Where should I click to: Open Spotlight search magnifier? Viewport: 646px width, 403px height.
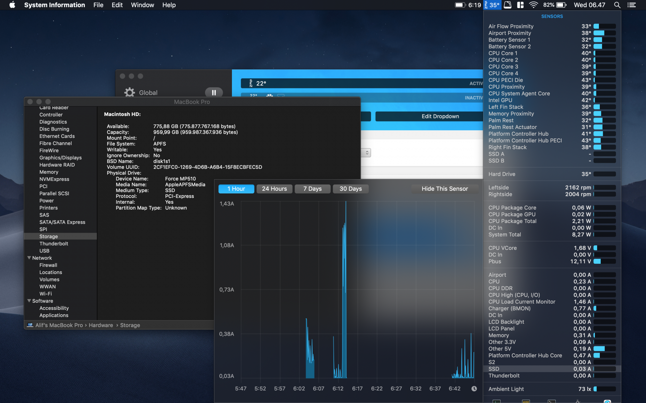(617, 5)
